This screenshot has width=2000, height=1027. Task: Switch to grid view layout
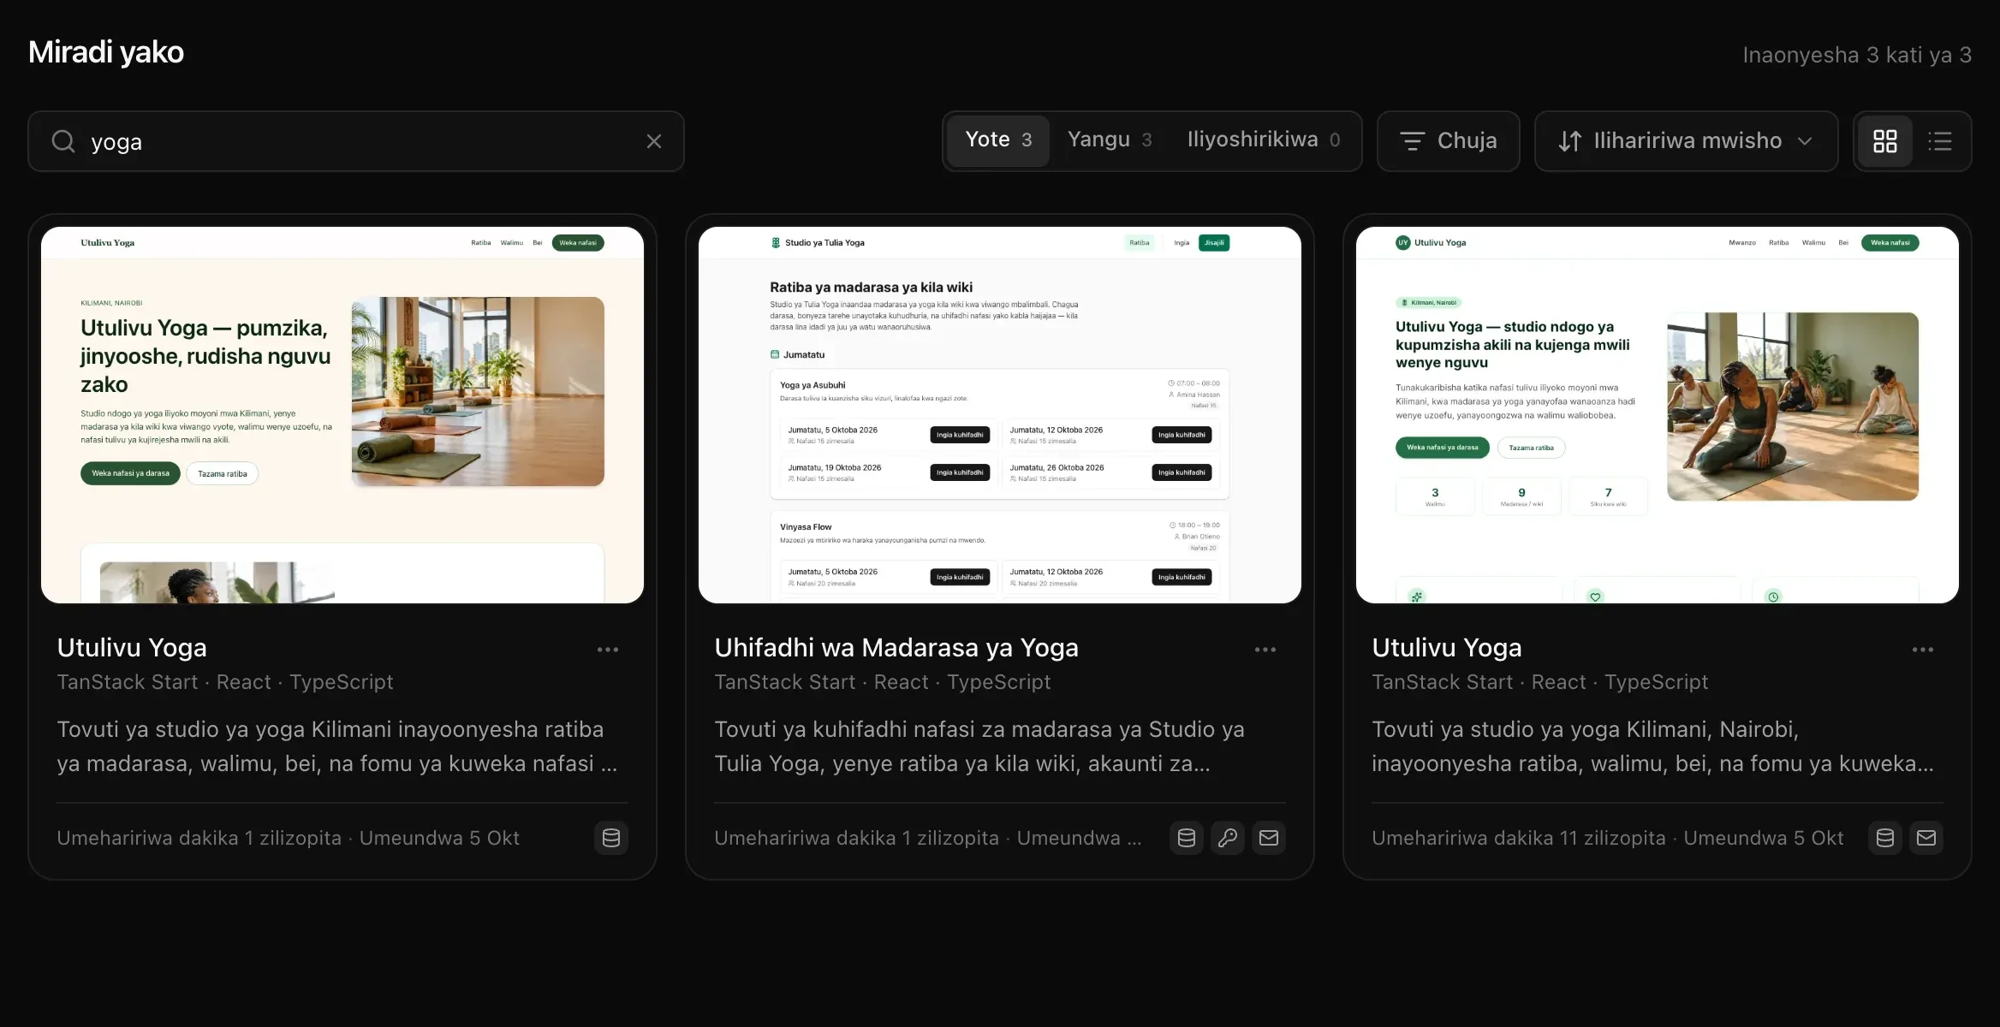coord(1885,141)
